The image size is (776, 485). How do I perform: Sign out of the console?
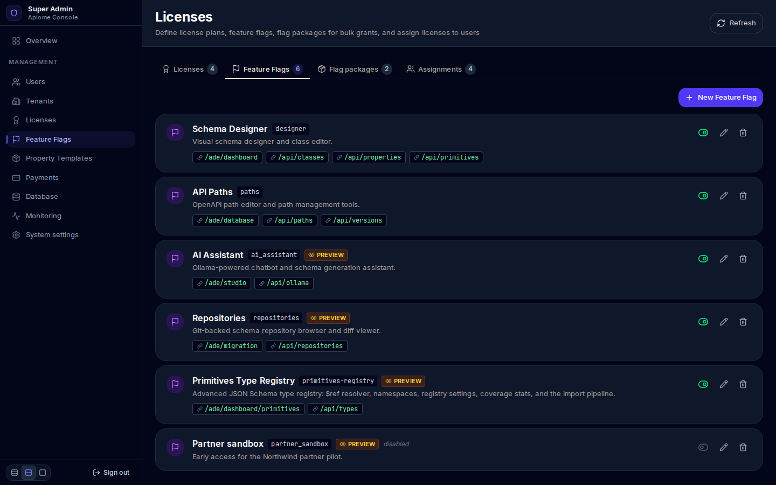111,473
